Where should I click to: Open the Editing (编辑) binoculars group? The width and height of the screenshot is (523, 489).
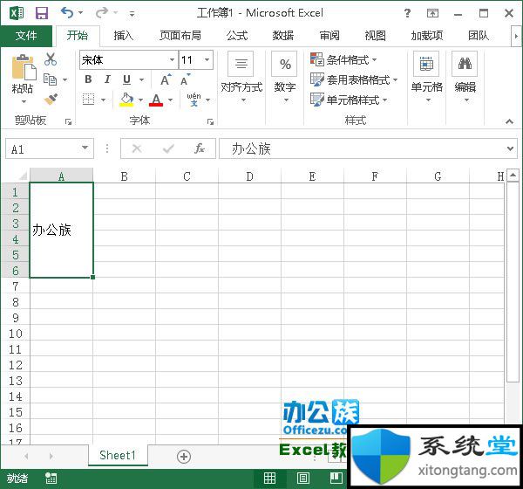click(465, 77)
